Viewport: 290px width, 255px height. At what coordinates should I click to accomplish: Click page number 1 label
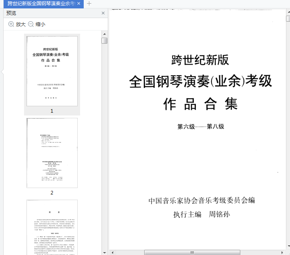(x=52, y=111)
